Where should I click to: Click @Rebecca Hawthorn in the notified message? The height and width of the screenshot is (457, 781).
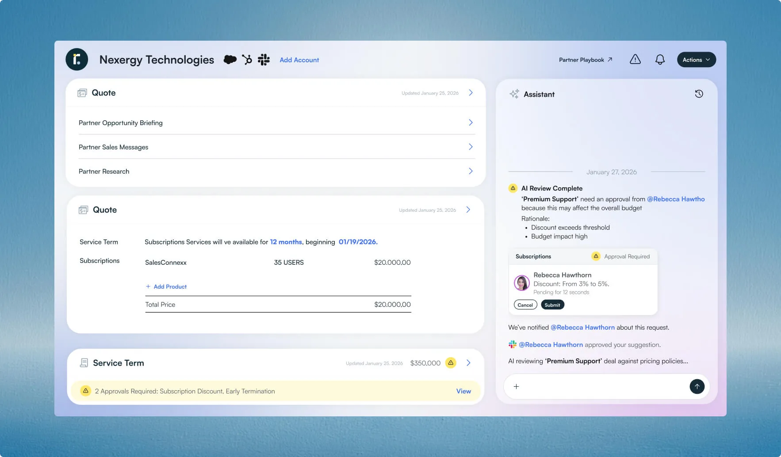coord(582,328)
